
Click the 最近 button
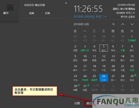pos(89,103)
